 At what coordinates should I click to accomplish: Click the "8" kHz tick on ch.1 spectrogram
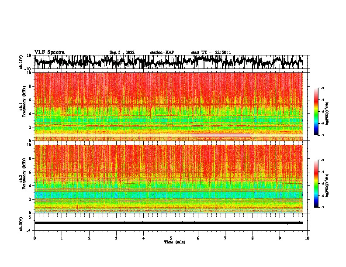[30, 86]
